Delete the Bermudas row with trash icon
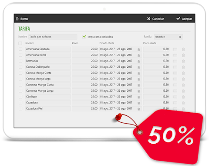 click(x=183, y=61)
